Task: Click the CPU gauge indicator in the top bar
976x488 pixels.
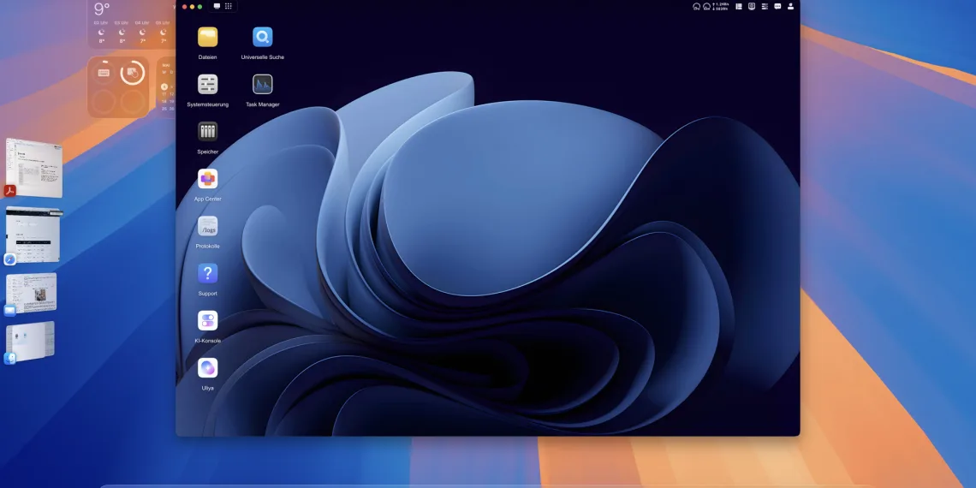Action: [x=696, y=6]
